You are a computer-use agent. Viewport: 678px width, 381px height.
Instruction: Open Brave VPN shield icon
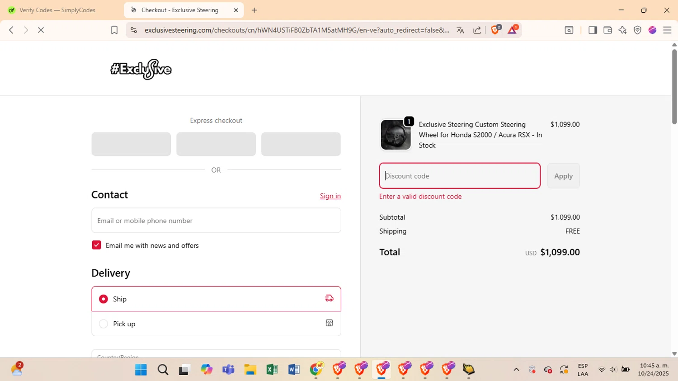637,30
